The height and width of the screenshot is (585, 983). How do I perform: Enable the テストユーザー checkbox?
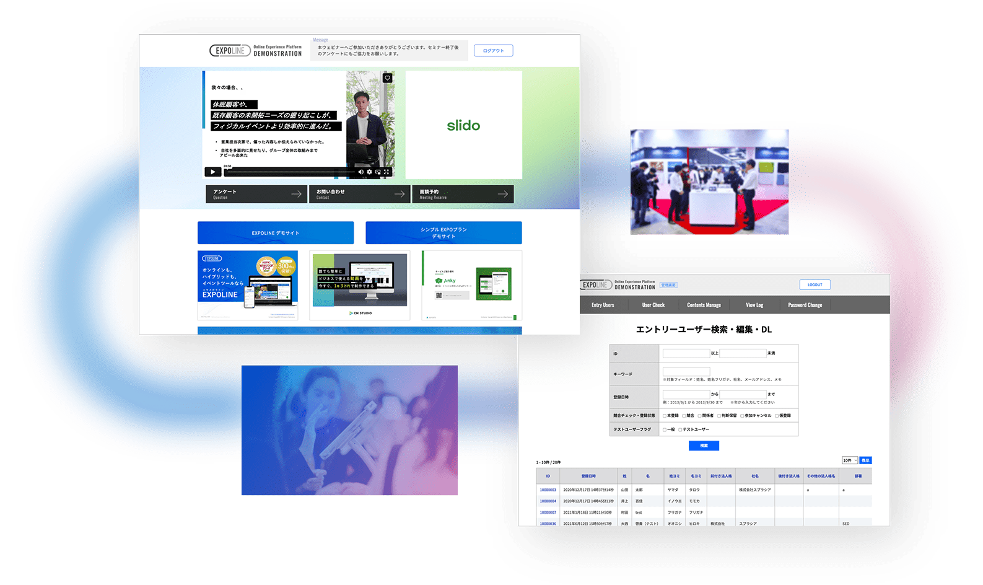tap(680, 429)
